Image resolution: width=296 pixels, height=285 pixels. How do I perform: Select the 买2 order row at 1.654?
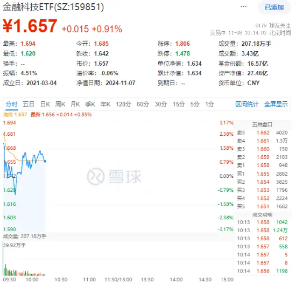coord(262,182)
